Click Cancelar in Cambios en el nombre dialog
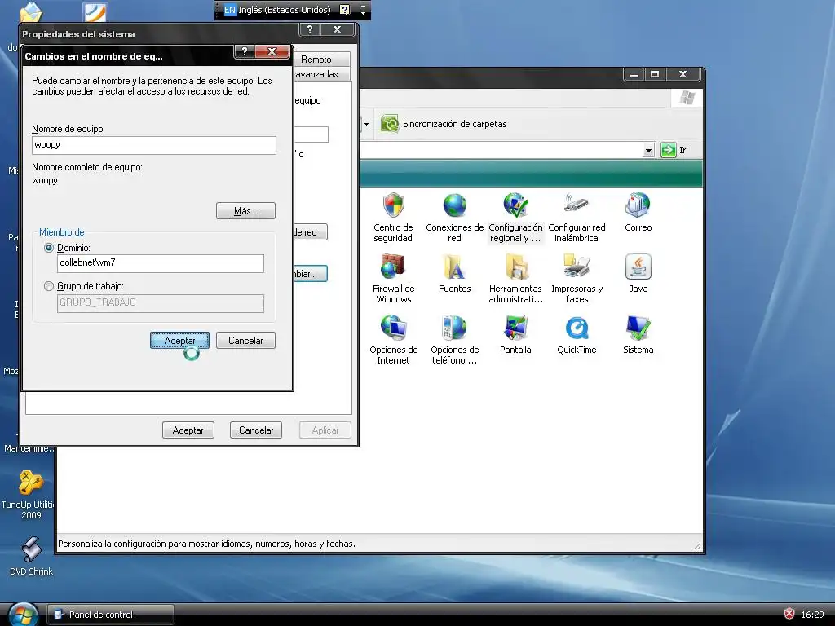 coord(245,341)
